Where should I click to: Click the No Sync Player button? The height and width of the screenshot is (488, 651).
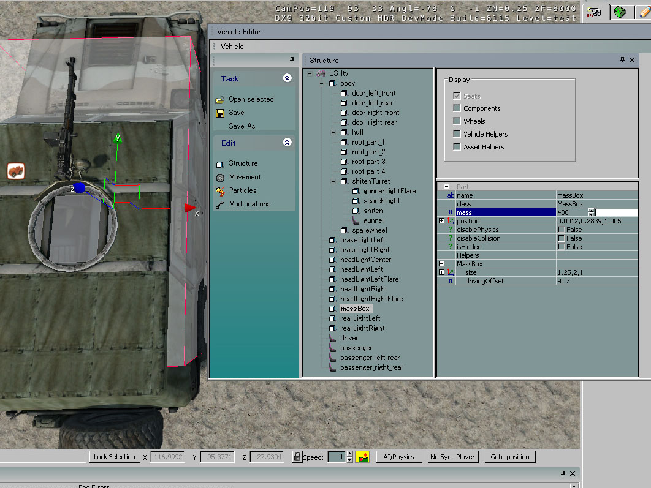452,457
